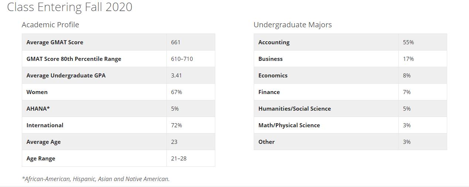
Task: Select the Academic Profile heading
Action: coord(50,25)
